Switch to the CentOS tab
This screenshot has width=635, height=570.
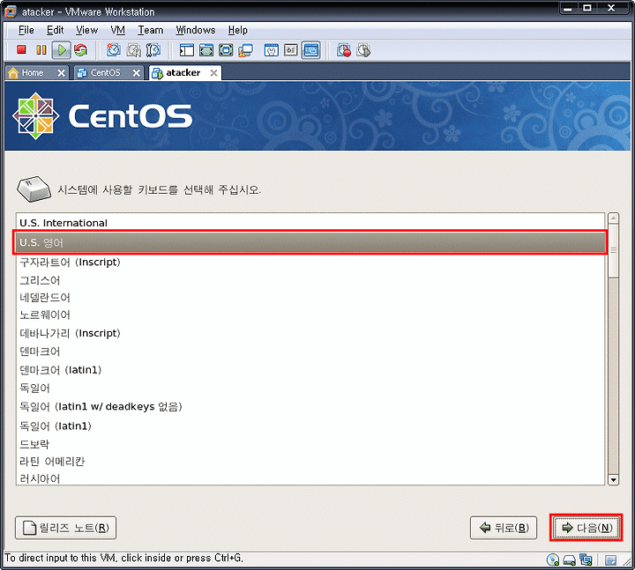[x=105, y=73]
